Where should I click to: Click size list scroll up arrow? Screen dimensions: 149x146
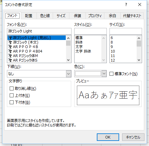point(139,38)
